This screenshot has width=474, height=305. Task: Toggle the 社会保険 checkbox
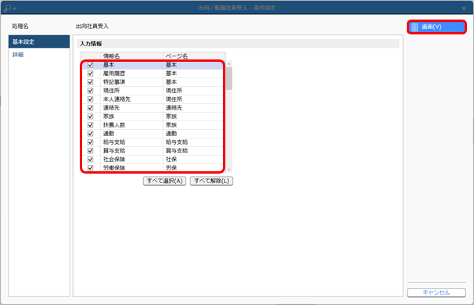click(x=90, y=160)
